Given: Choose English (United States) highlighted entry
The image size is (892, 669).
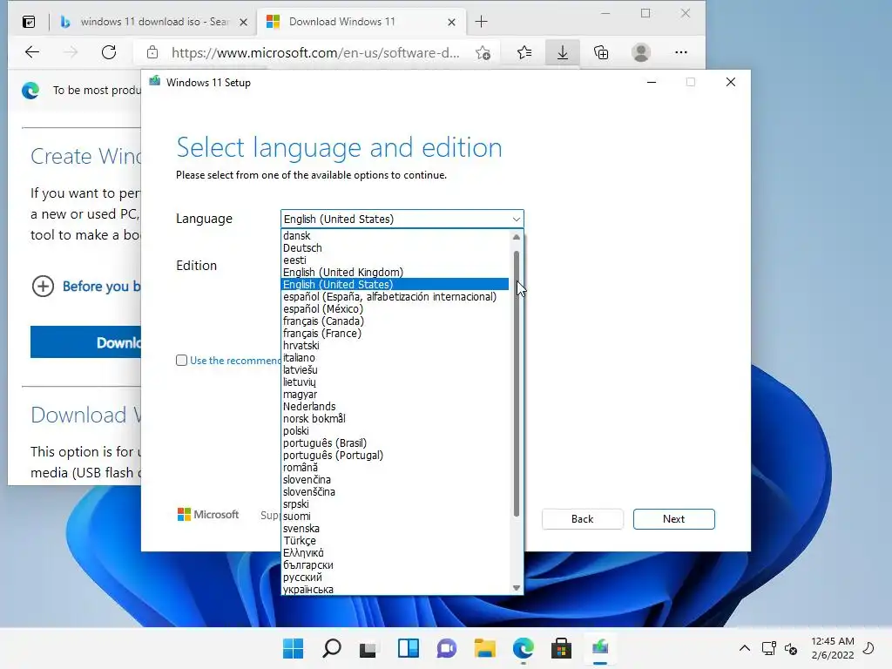Looking at the screenshot, I should (x=395, y=285).
